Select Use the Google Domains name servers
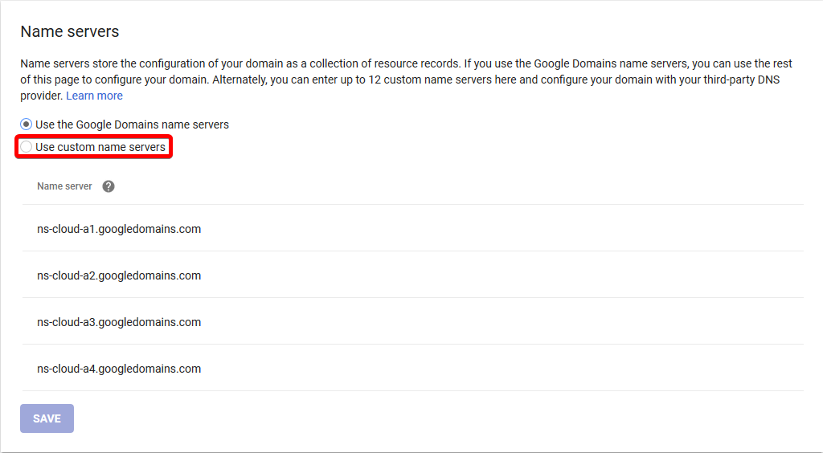823x453 pixels. point(26,124)
